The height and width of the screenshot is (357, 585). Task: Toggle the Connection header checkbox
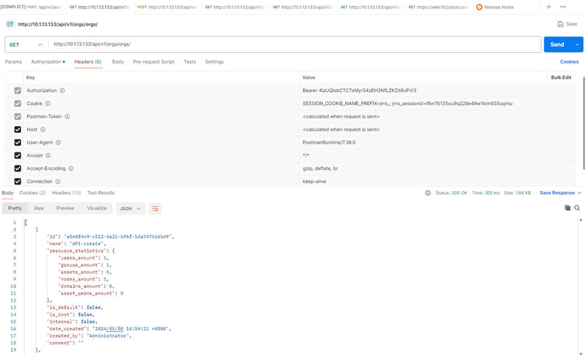point(18,182)
